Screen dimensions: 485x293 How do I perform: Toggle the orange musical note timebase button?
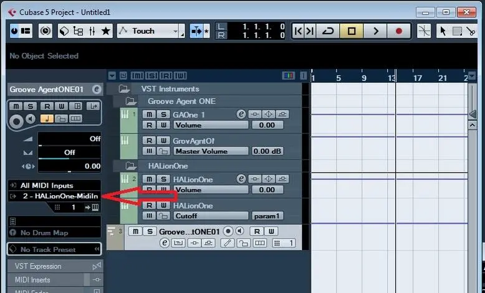tap(47, 119)
